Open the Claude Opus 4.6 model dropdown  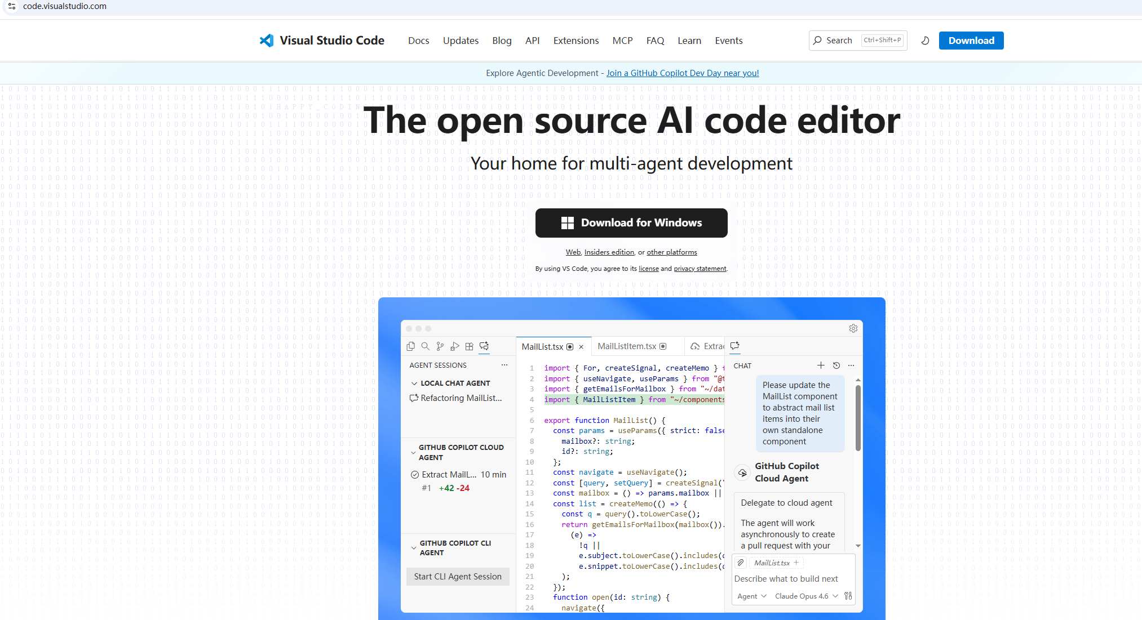coord(806,596)
